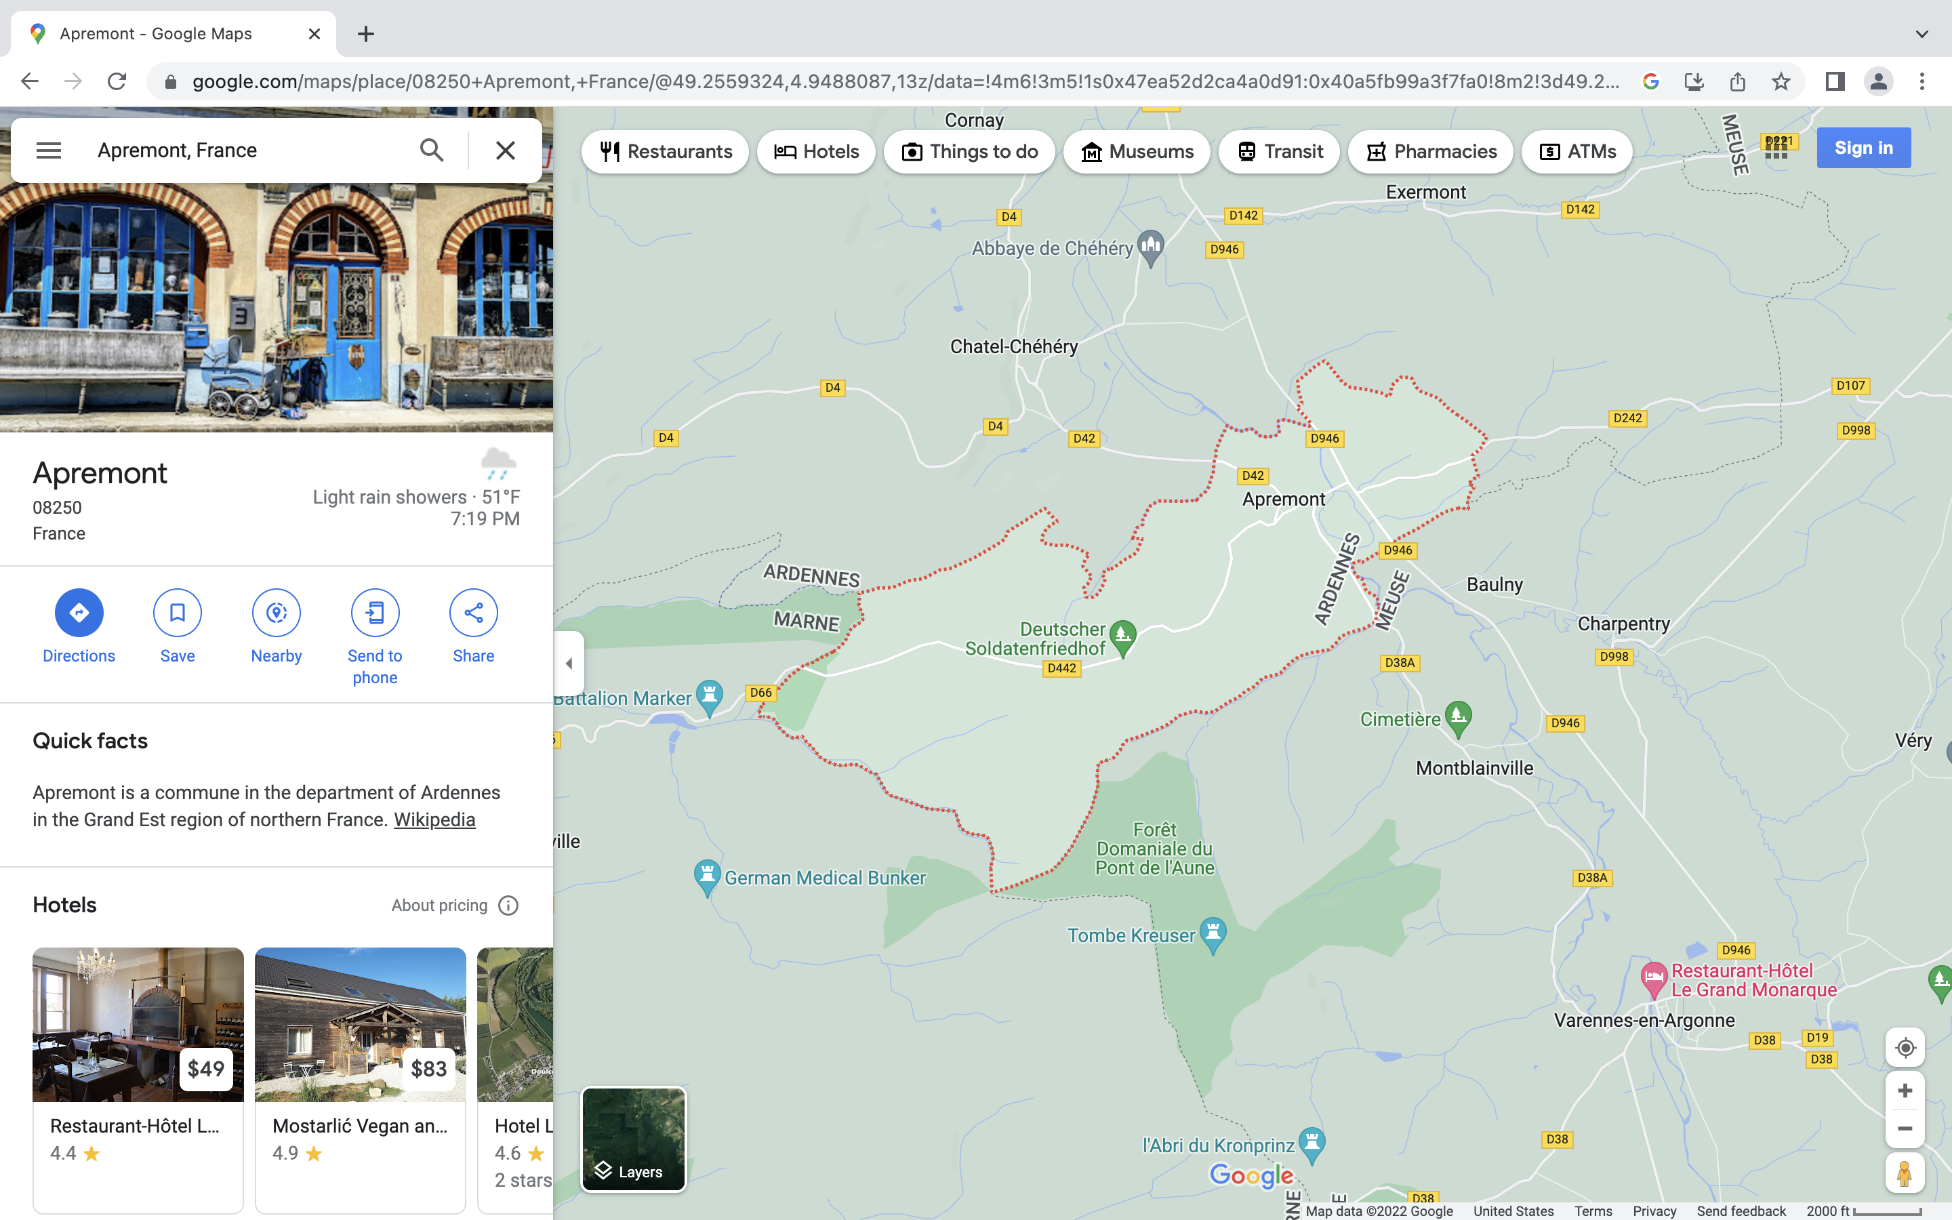Save Apremont with the bookmark icon
This screenshot has width=1952, height=1220.
pyautogui.click(x=178, y=613)
